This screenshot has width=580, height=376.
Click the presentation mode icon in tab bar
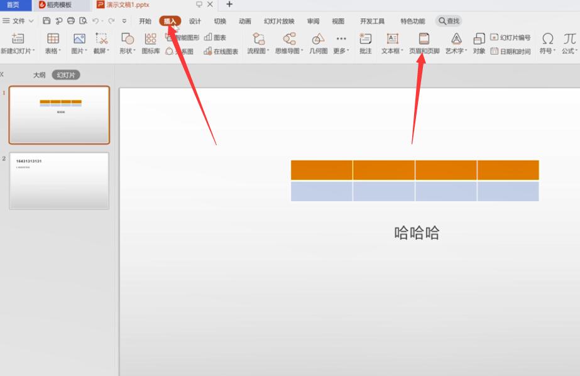(x=199, y=4)
